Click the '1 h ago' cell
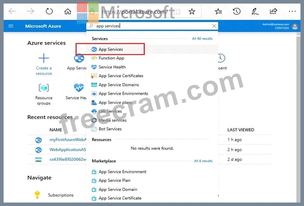The image size is (304, 206). [x=235, y=140]
